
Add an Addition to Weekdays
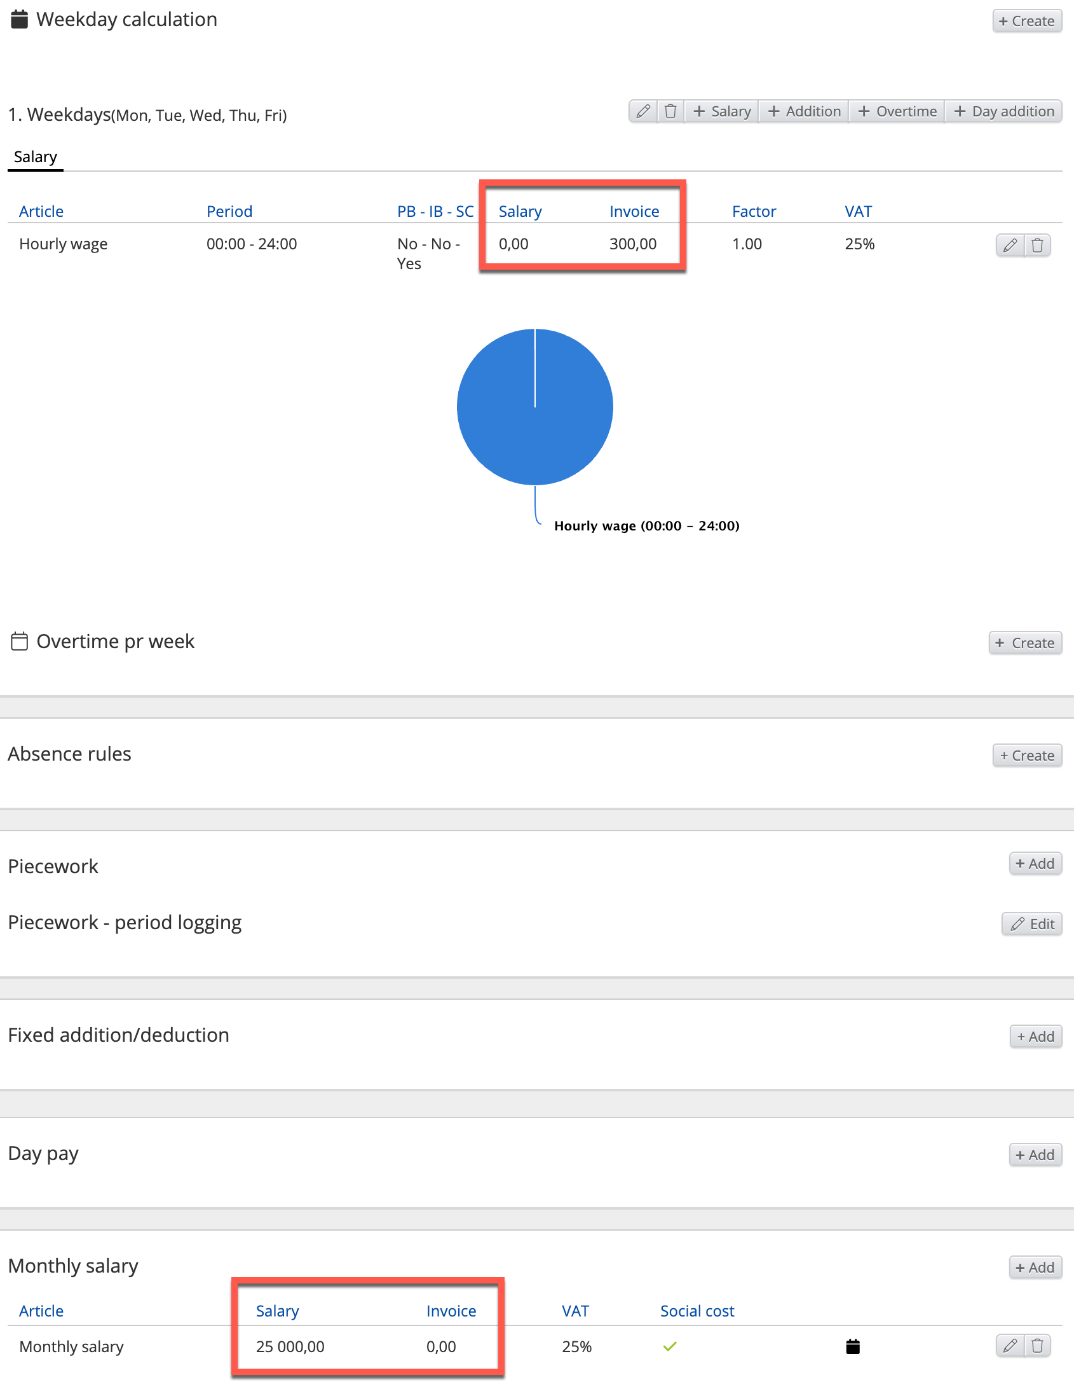coord(804,111)
